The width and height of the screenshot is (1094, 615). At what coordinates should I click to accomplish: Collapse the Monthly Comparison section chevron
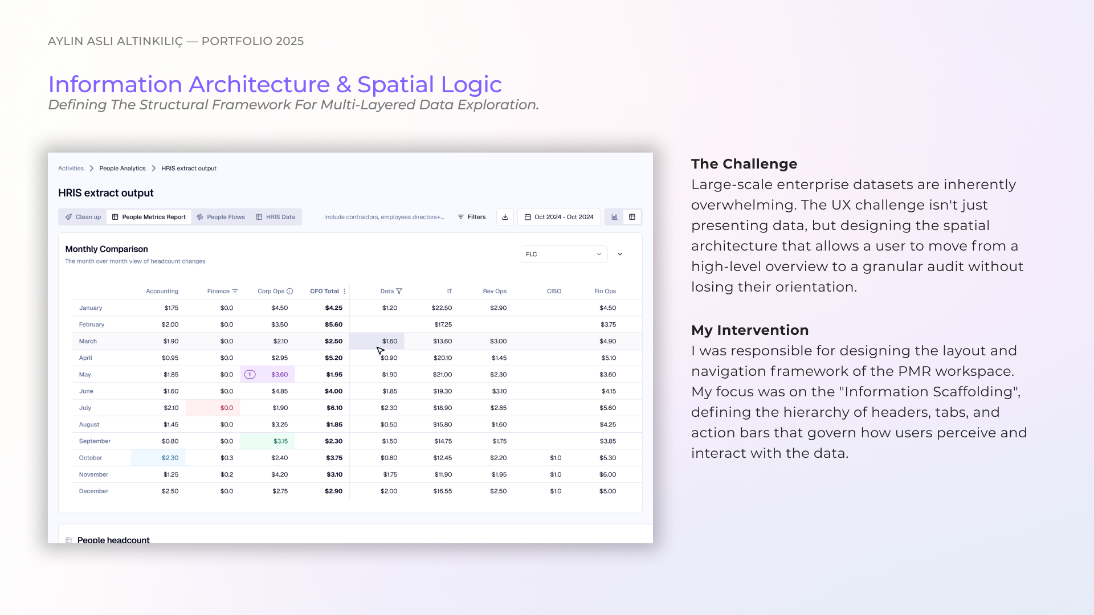(x=620, y=255)
